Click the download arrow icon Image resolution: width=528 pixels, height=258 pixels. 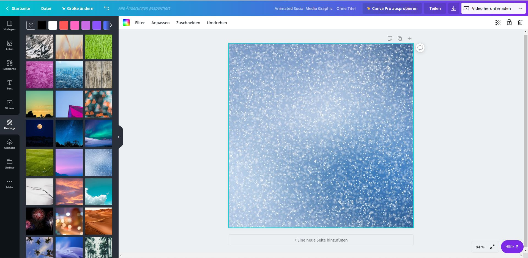453,8
